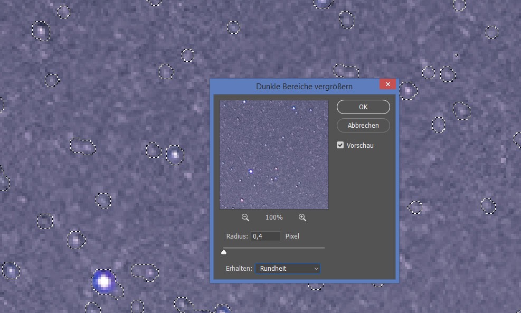The width and height of the screenshot is (521, 313).
Task: Click the dialog title bar text
Action: [x=304, y=86]
